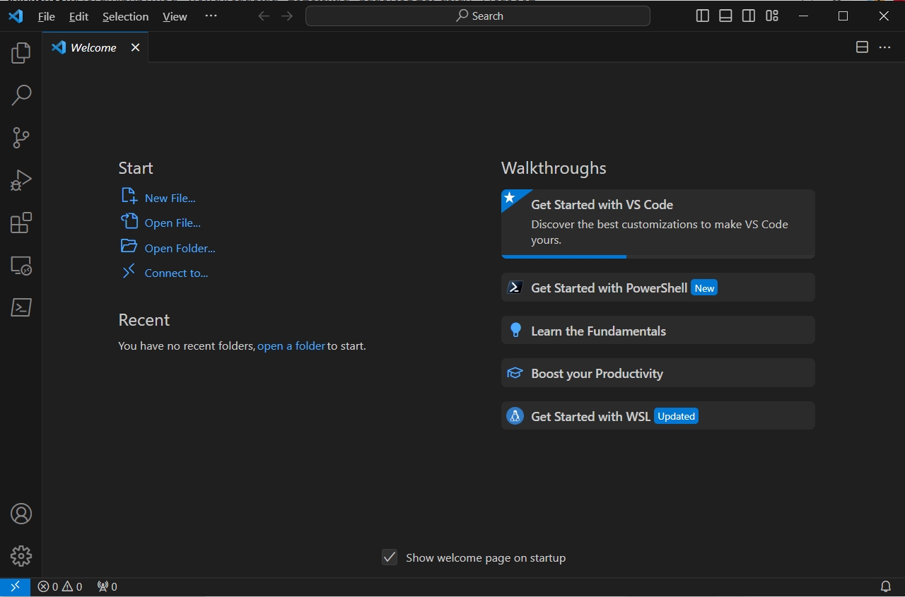This screenshot has width=905, height=597.
Task: Open the Run and Debug view
Action: click(21, 180)
